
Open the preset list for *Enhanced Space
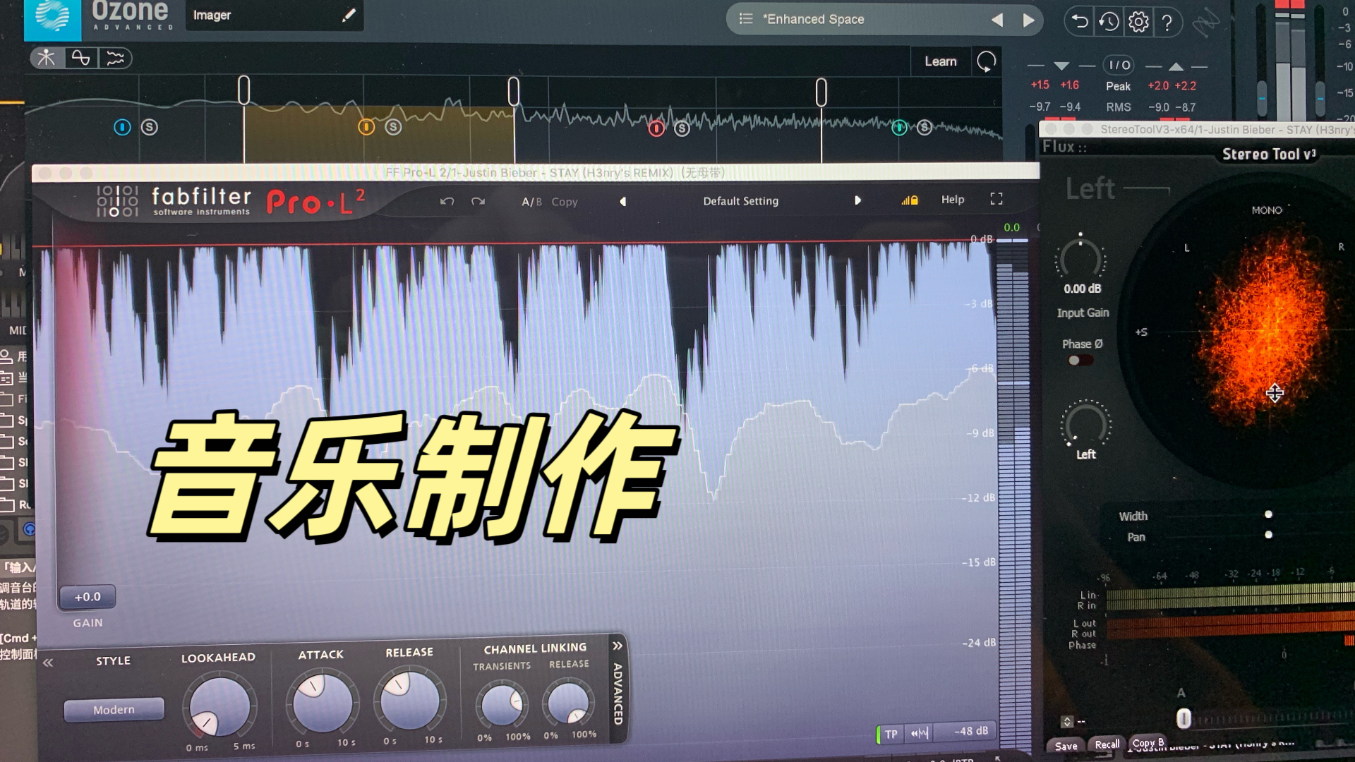(x=745, y=19)
